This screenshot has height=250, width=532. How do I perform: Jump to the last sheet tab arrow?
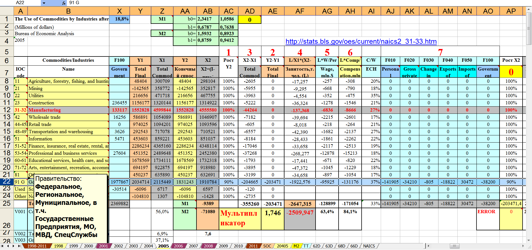19,246
